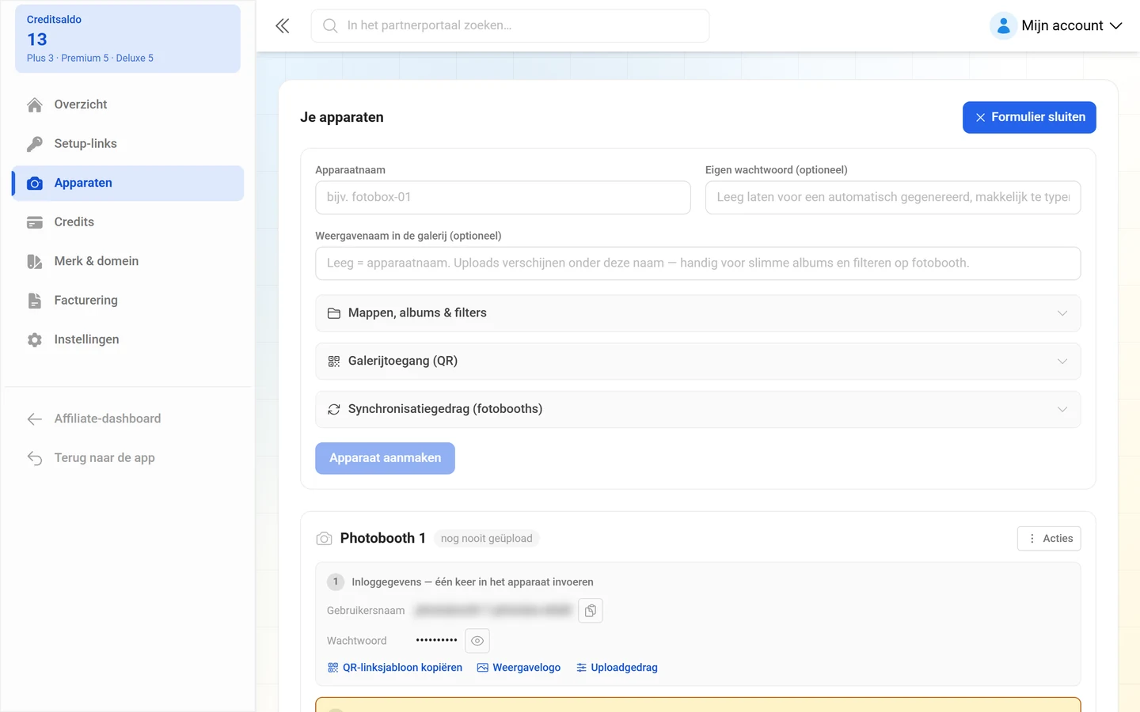Click Terug naar de app
This screenshot has width=1140, height=712.
click(x=127, y=458)
